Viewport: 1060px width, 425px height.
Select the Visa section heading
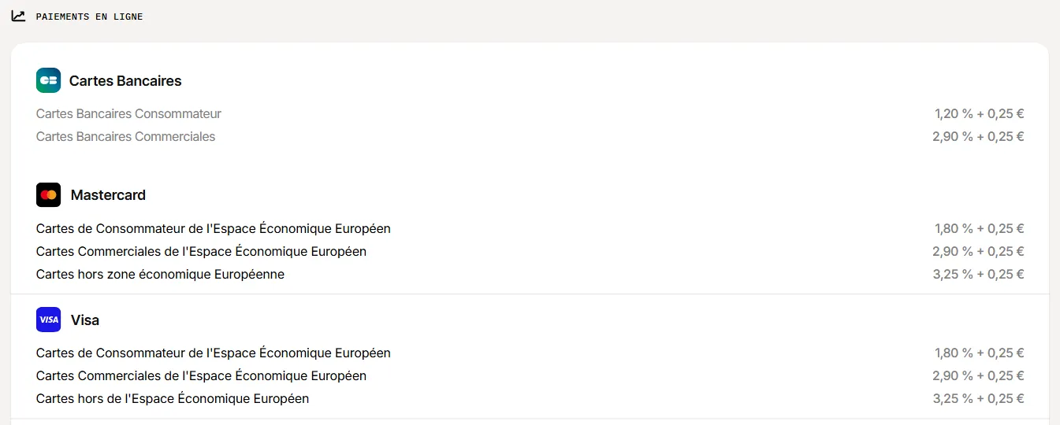click(x=85, y=320)
